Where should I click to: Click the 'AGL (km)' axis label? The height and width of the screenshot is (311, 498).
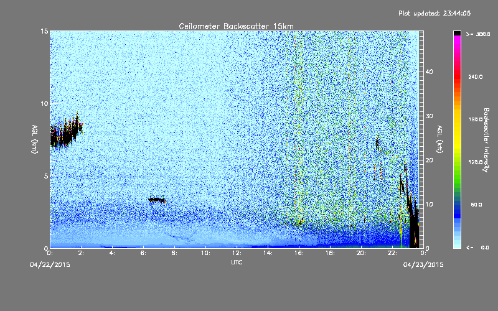(x=35, y=139)
